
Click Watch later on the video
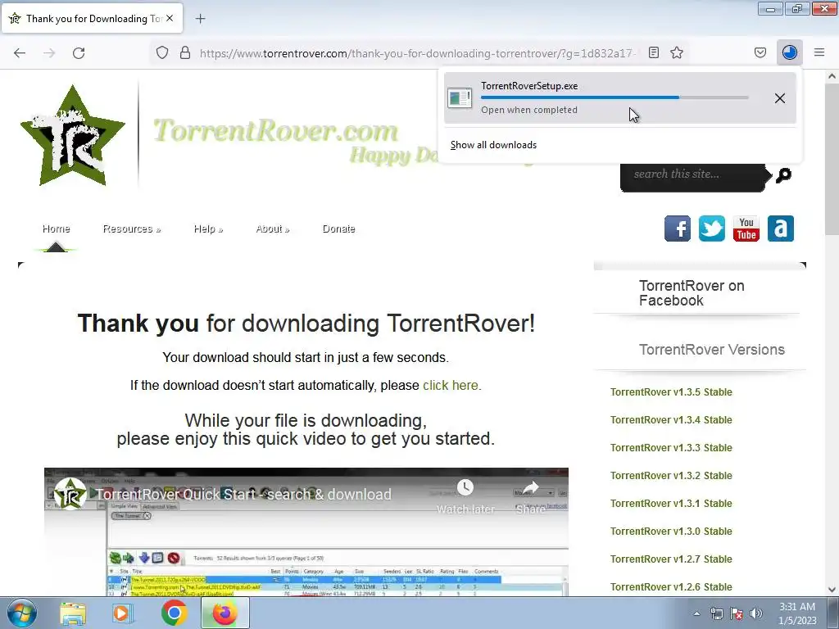(465, 497)
